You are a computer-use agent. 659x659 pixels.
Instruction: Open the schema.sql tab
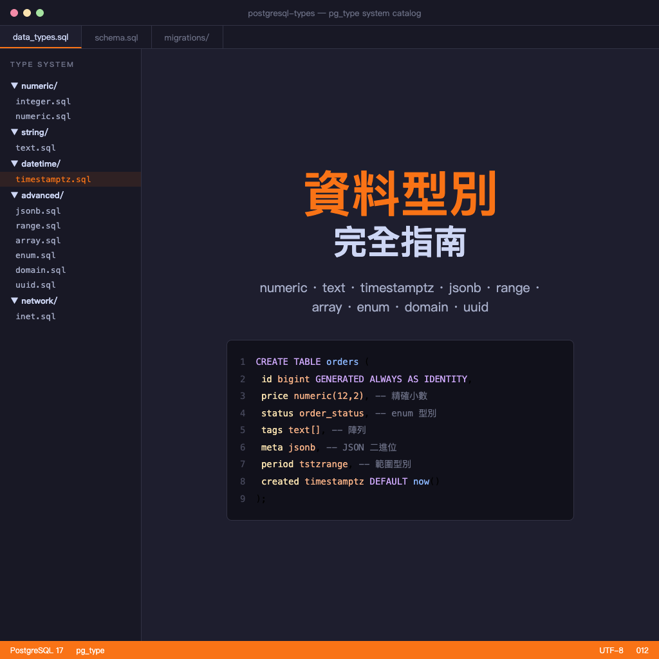(x=116, y=37)
